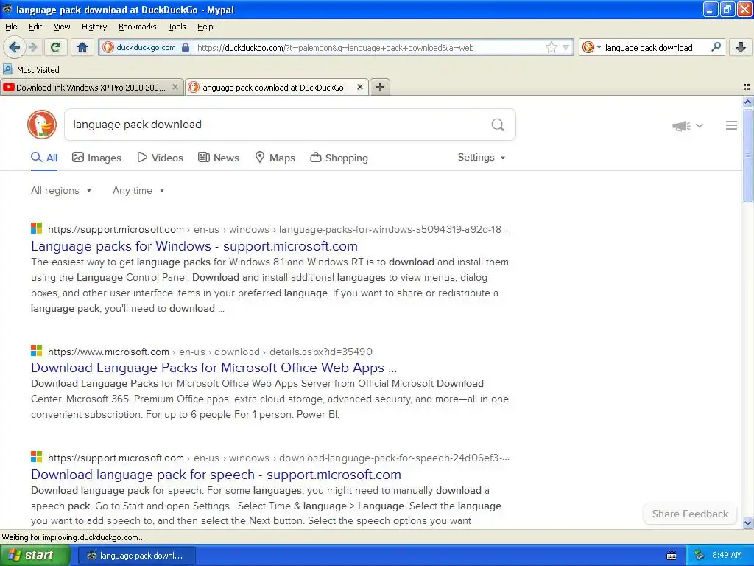Click the scrollbar up arrow
Viewport: 754px width, 566px height.
coord(747,102)
